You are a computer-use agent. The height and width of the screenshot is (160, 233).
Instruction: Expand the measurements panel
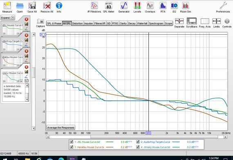[x=8, y=18]
